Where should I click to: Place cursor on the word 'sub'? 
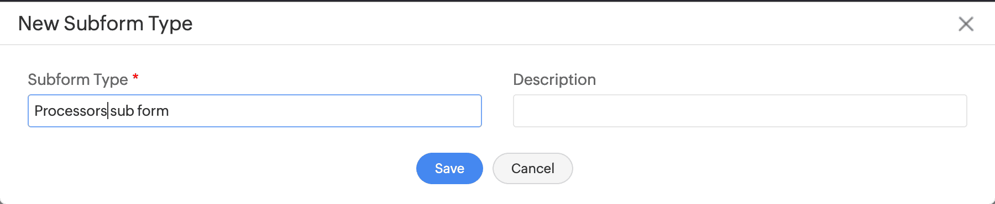tap(122, 111)
